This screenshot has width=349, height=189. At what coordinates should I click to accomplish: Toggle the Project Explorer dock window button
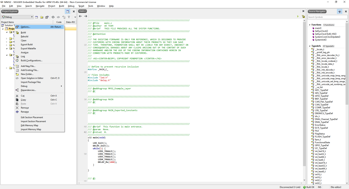(68, 11)
